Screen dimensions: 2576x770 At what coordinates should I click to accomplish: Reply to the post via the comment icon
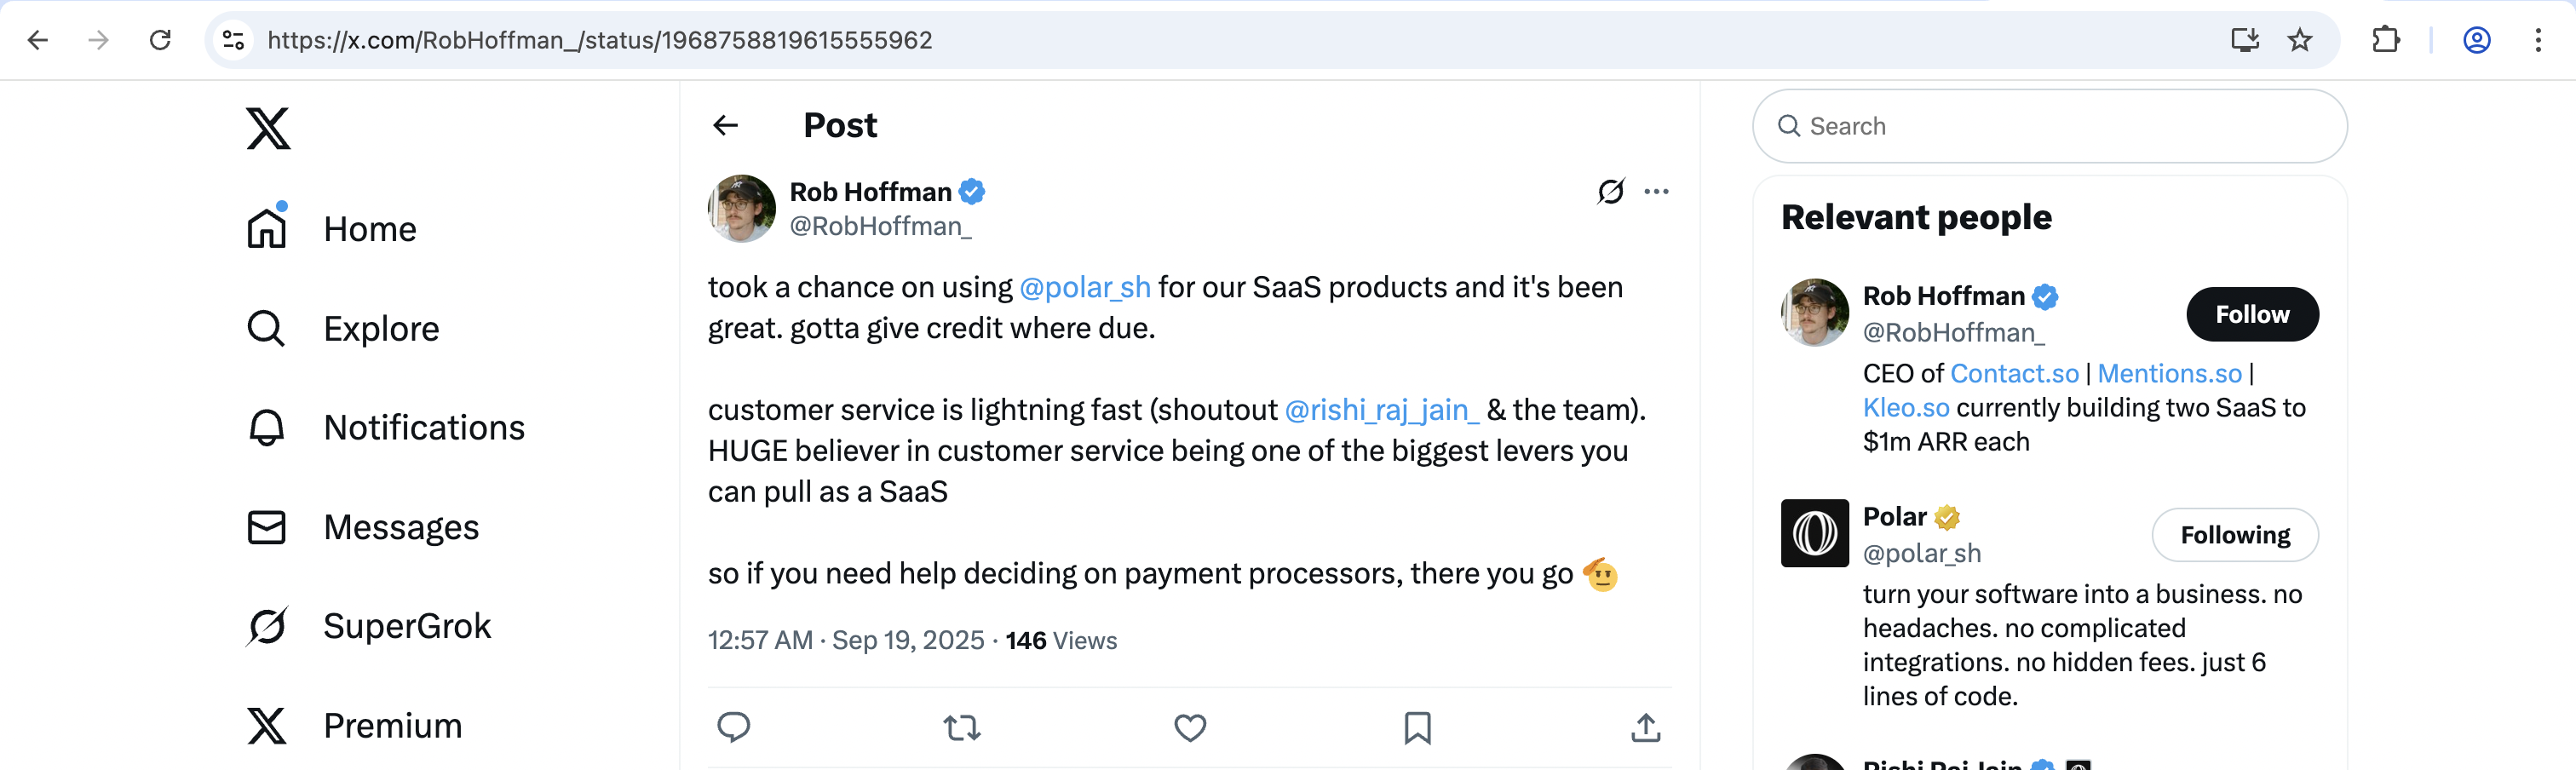pyautogui.click(x=733, y=728)
